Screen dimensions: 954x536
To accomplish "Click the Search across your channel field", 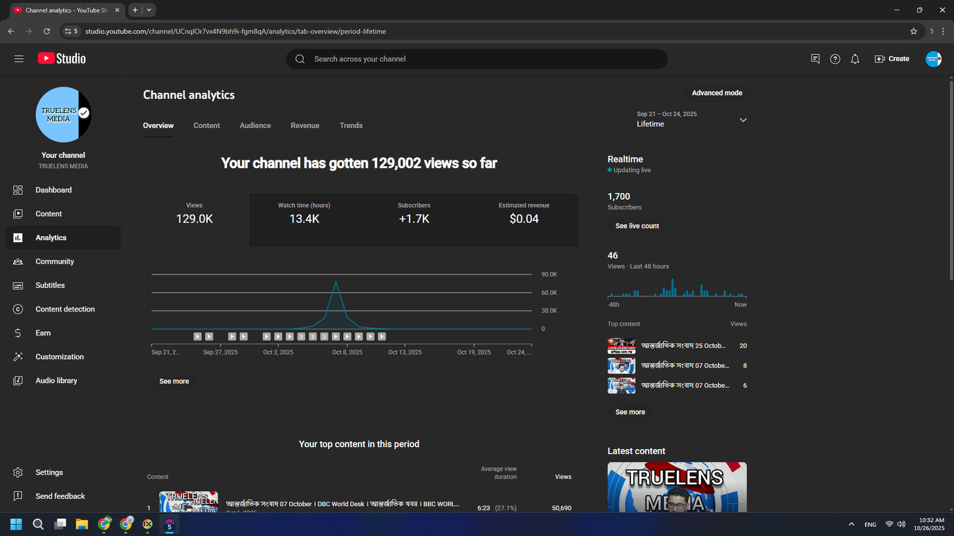I will tap(477, 59).
